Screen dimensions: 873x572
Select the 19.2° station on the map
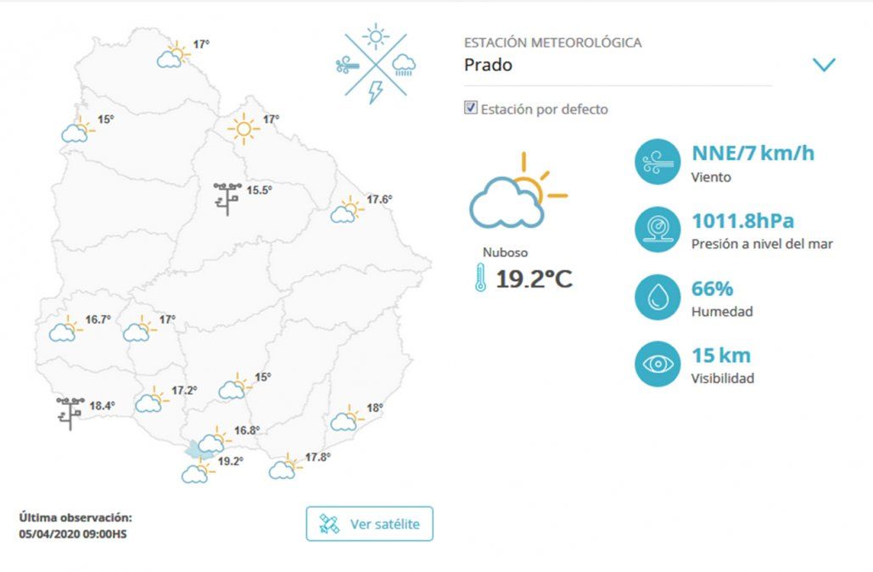pyautogui.click(x=197, y=470)
